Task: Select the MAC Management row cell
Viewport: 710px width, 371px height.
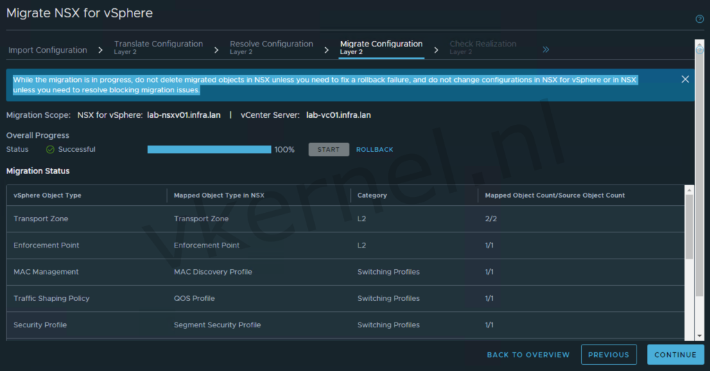Action: tap(46, 272)
